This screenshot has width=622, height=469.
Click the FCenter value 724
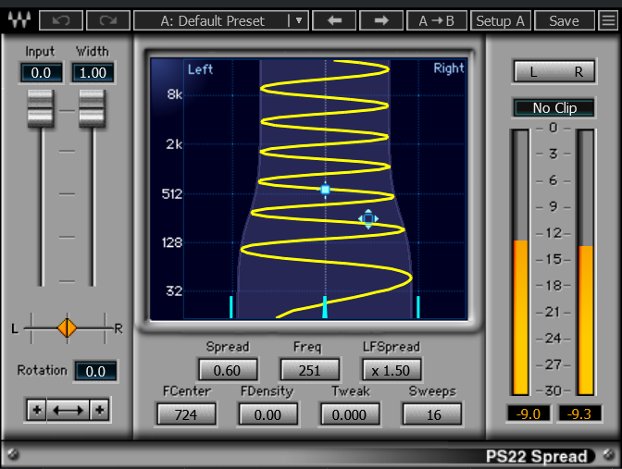186,414
